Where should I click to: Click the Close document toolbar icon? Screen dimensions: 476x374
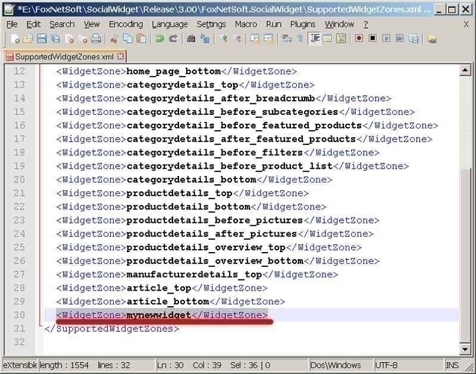(70, 39)
